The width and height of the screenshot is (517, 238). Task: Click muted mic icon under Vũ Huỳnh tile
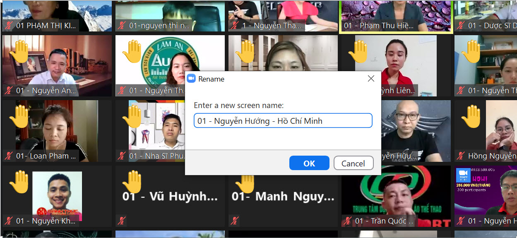click(x=122, y=221)
